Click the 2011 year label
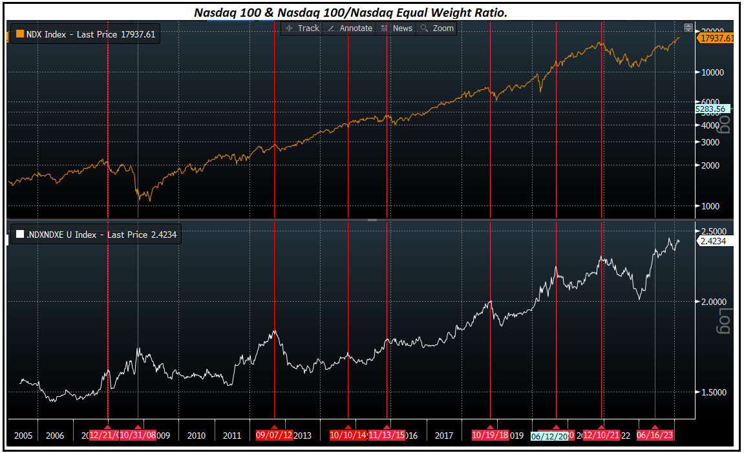 (x=232, y=436)
